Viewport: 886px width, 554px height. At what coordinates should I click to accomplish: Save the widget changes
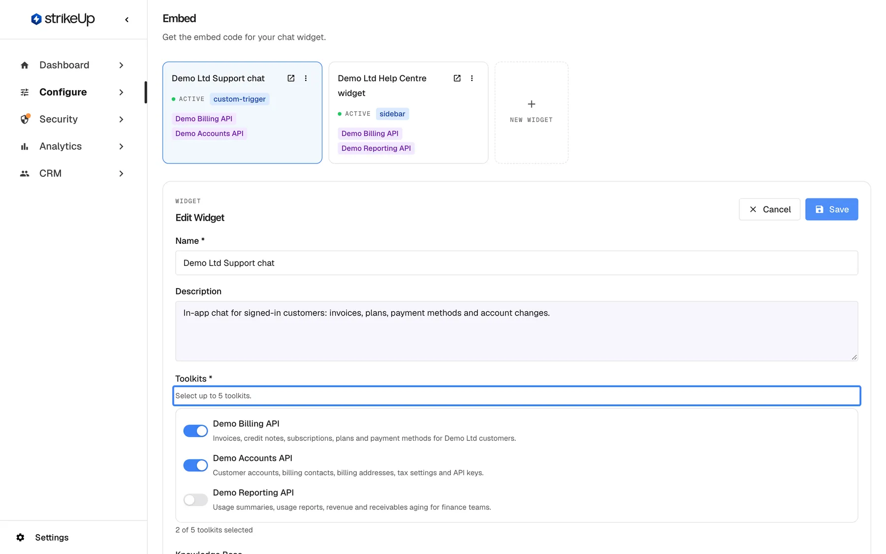pos(831,209)
